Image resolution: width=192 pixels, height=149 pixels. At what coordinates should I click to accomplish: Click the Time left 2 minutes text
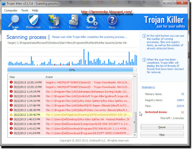click(x=172, y=118)
